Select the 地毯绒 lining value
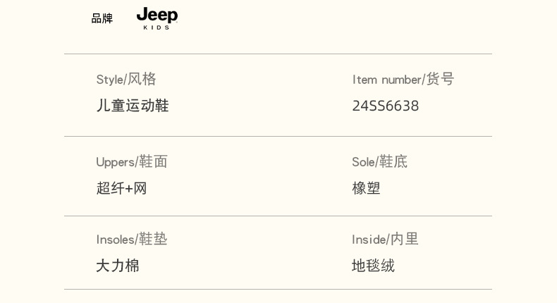 pos(373,266)
